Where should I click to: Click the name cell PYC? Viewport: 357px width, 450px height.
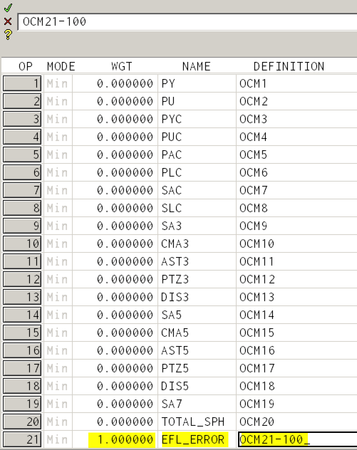pyautogui.click(x=197, y=119)
